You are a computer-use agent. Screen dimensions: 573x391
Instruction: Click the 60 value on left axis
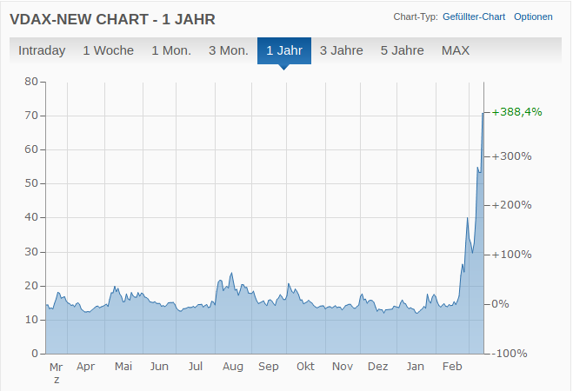pyautogui.click(x=31, y=149)
